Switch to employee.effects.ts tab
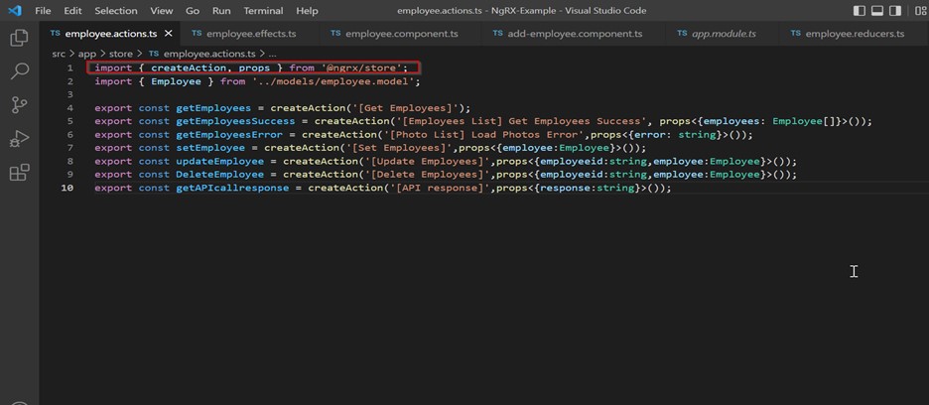929x405 pixels. click(250, 34)
